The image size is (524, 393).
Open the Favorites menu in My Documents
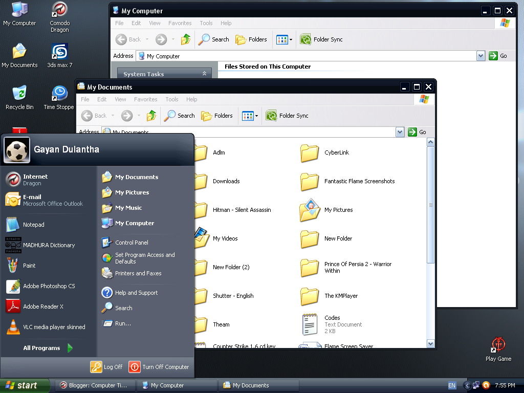coord(145,99)
